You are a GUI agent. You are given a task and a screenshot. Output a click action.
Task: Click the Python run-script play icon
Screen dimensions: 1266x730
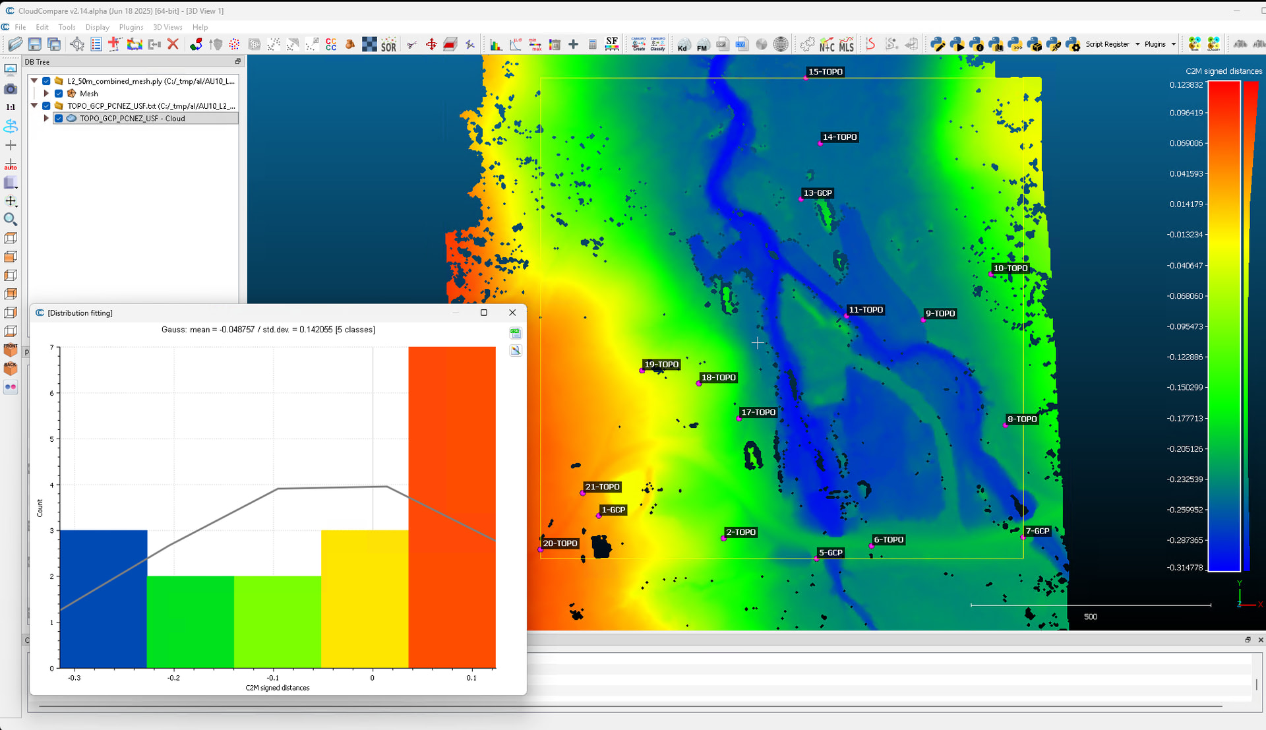pyautogui.click(x=957, y=44)
